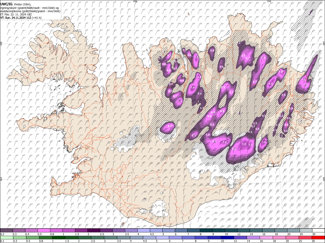The width and height of the screenshot is (325, 243).
Task: Click the '1.4' precipitation value on the map
Action: [x=192, y=88]
